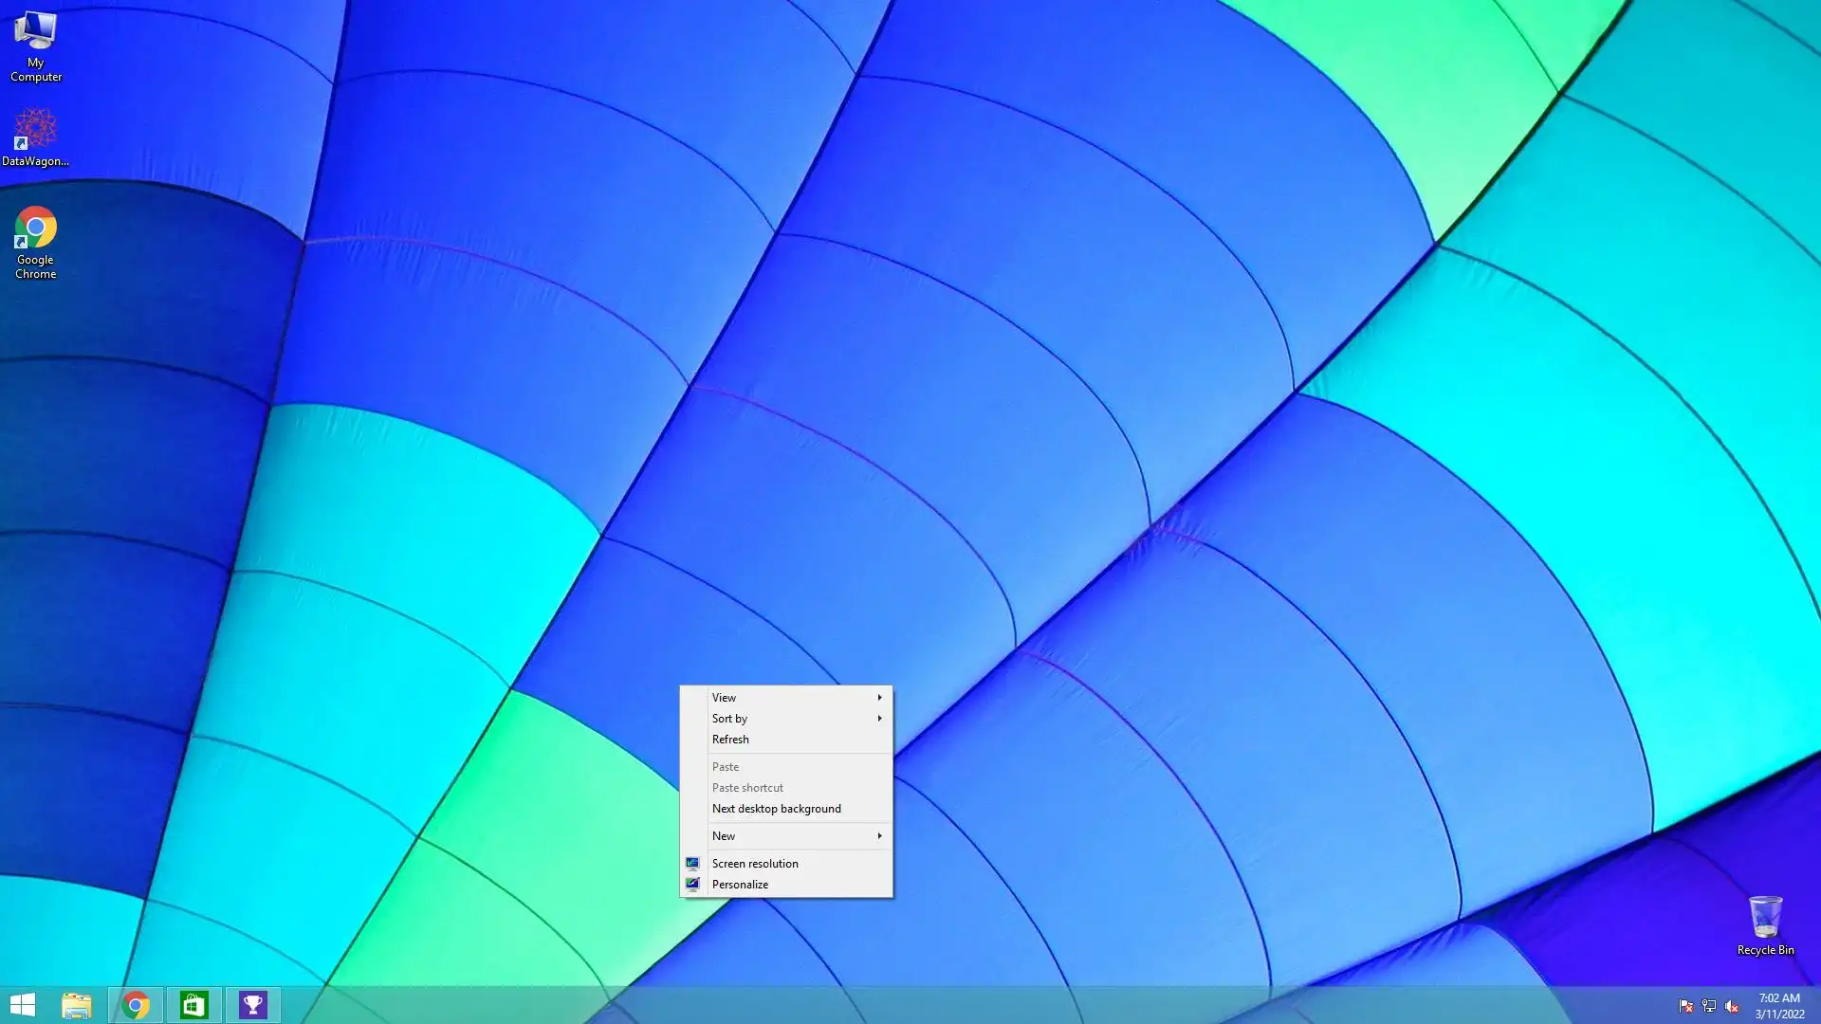
Task: Click the Action Center flag icon
Action: click(1685, 1006)
